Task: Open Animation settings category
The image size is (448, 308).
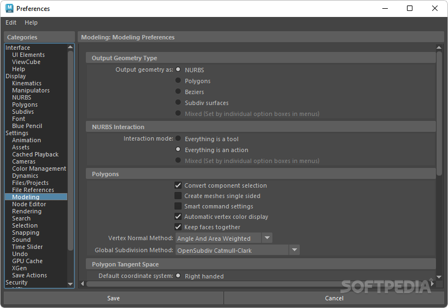Action: (x=26, y=140)
